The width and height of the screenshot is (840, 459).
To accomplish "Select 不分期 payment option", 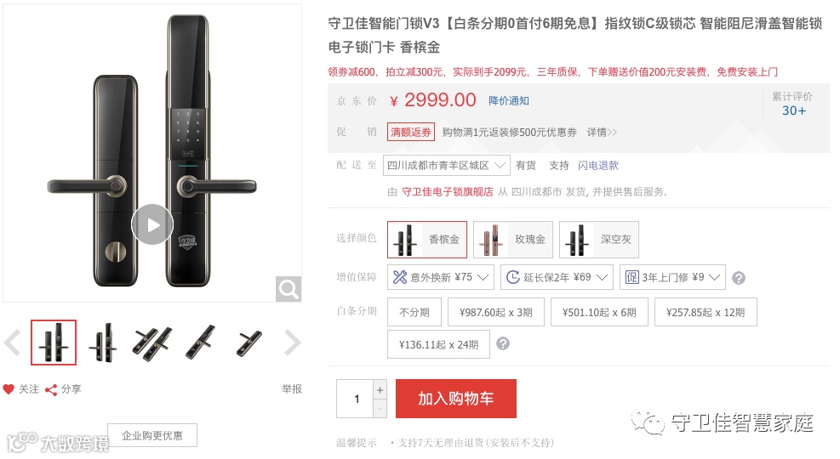I will click(x=414, y=313).
